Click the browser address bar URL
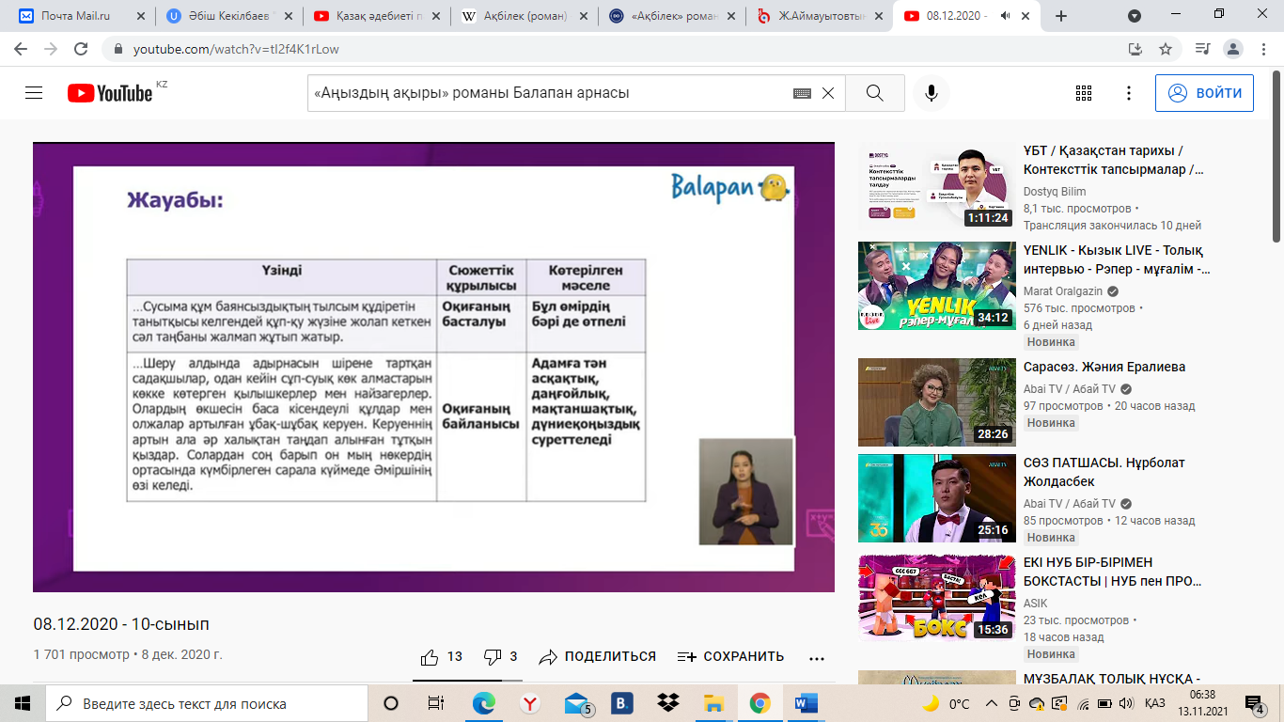1284x722 pixels. pyautogui.click(x=236, y=49)
